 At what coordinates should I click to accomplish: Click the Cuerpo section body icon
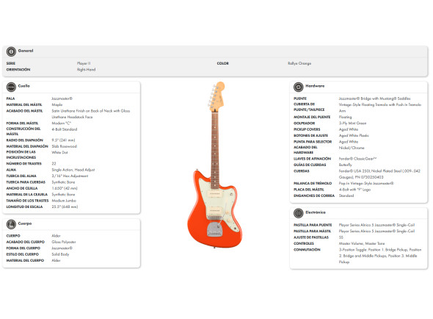(x=11, y=224)
